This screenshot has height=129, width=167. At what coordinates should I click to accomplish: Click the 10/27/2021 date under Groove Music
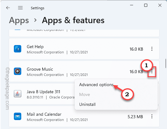79,75
